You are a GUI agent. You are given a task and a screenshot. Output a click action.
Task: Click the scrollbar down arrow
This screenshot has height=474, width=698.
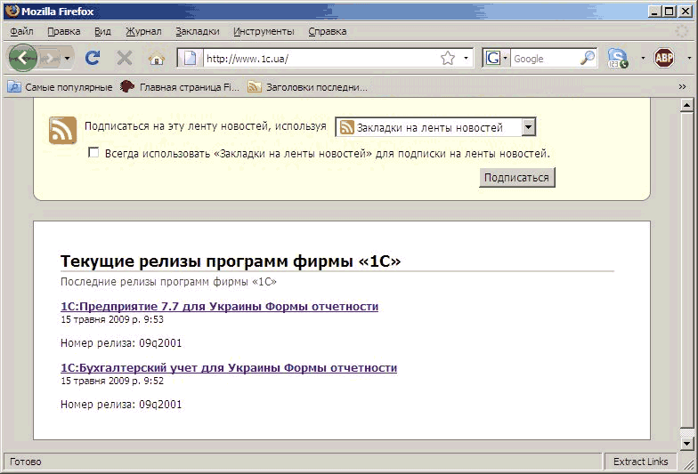coord(687,443)
